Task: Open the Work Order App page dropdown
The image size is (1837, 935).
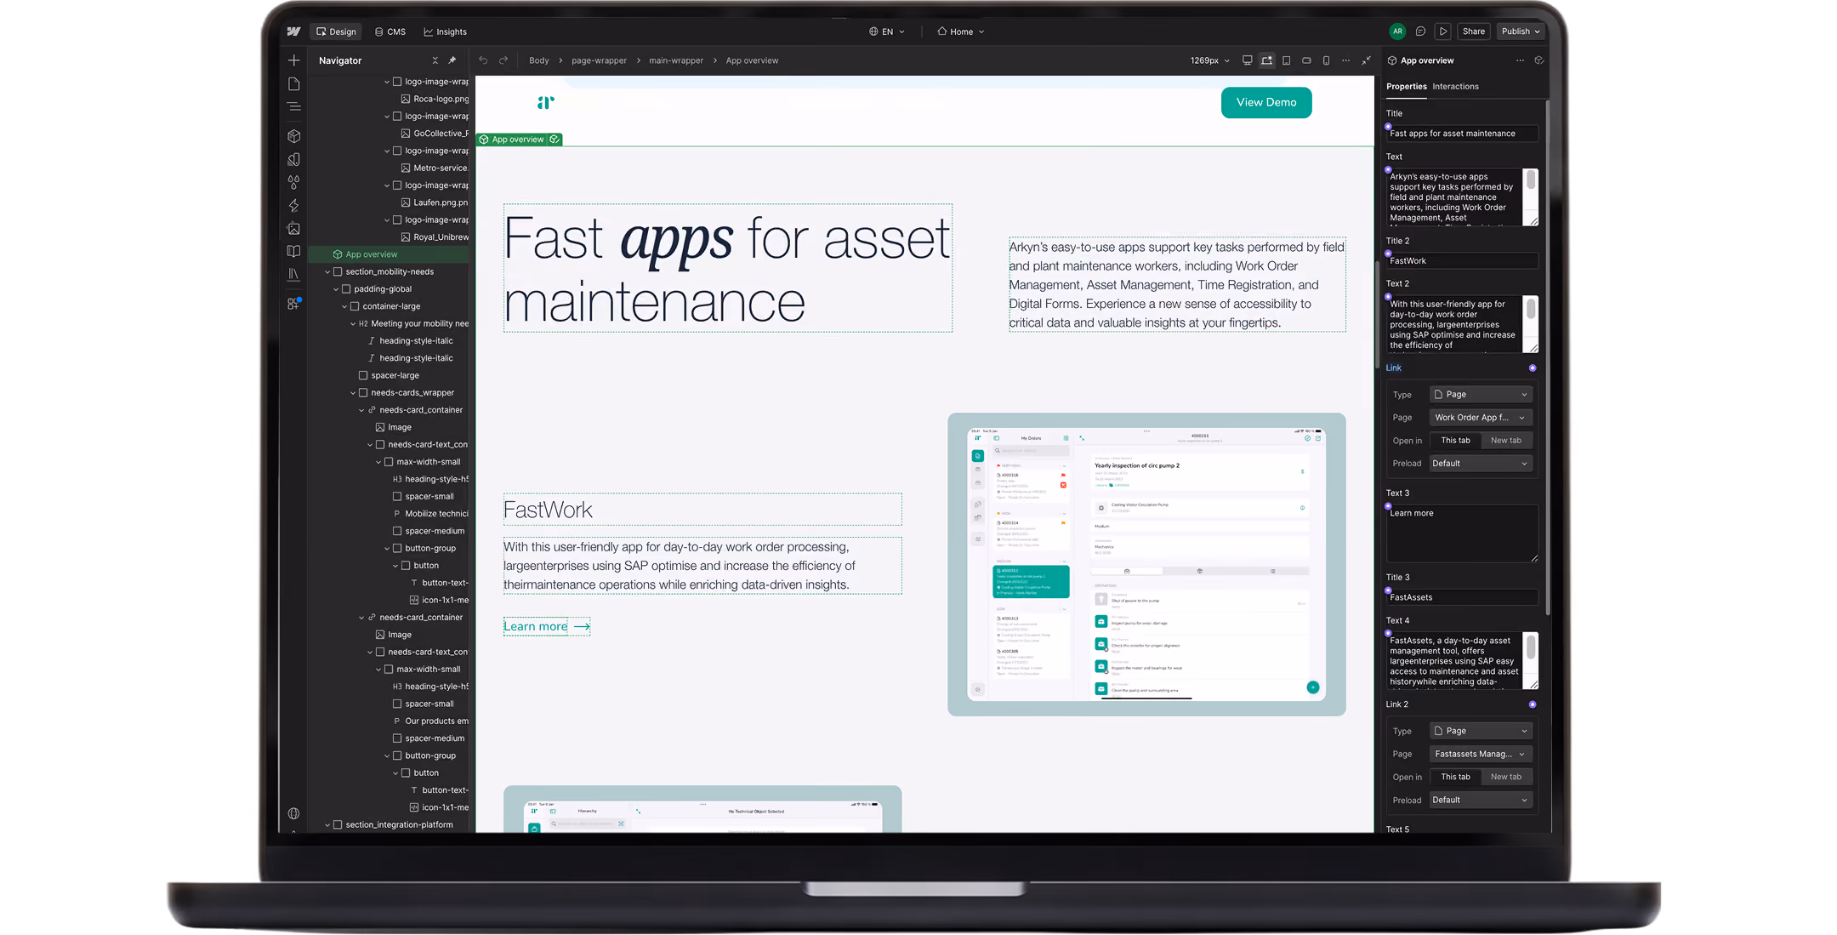Action: (x=1480, y=418)
